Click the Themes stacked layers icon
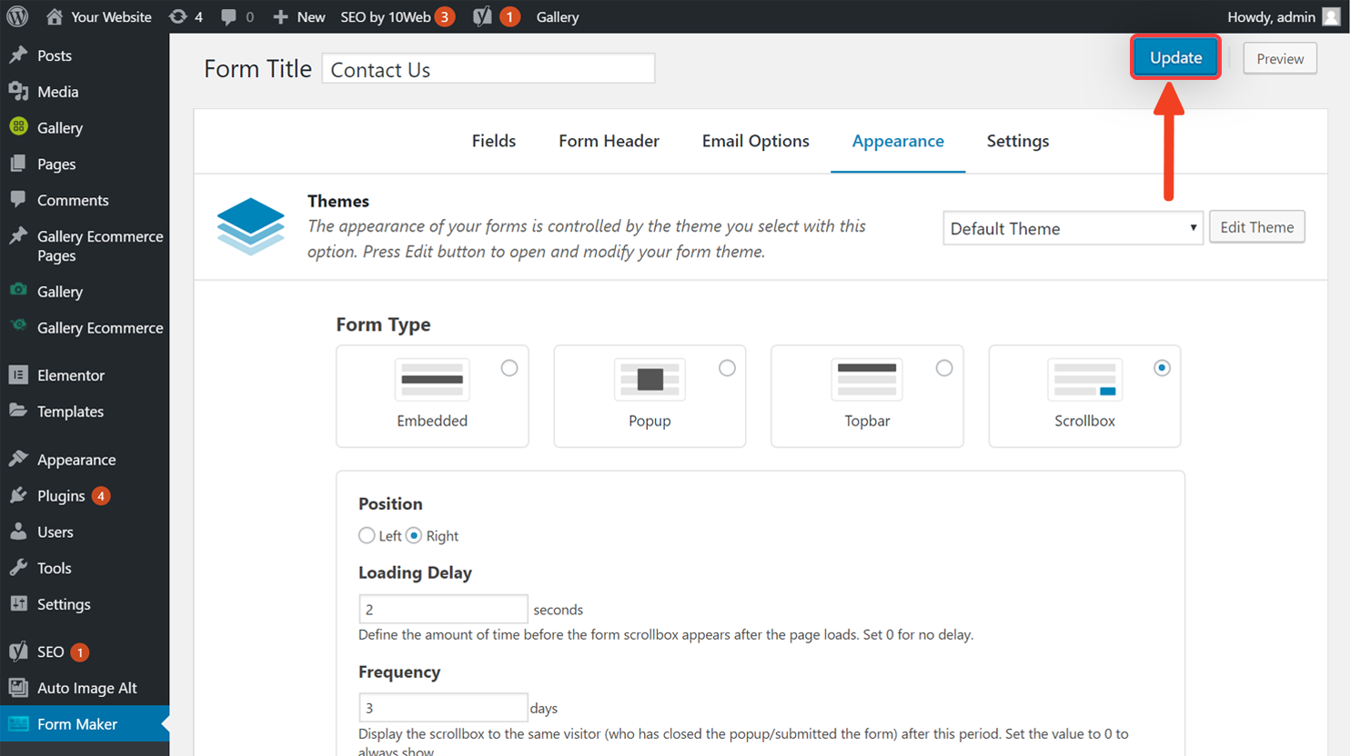 click(251, 226)
